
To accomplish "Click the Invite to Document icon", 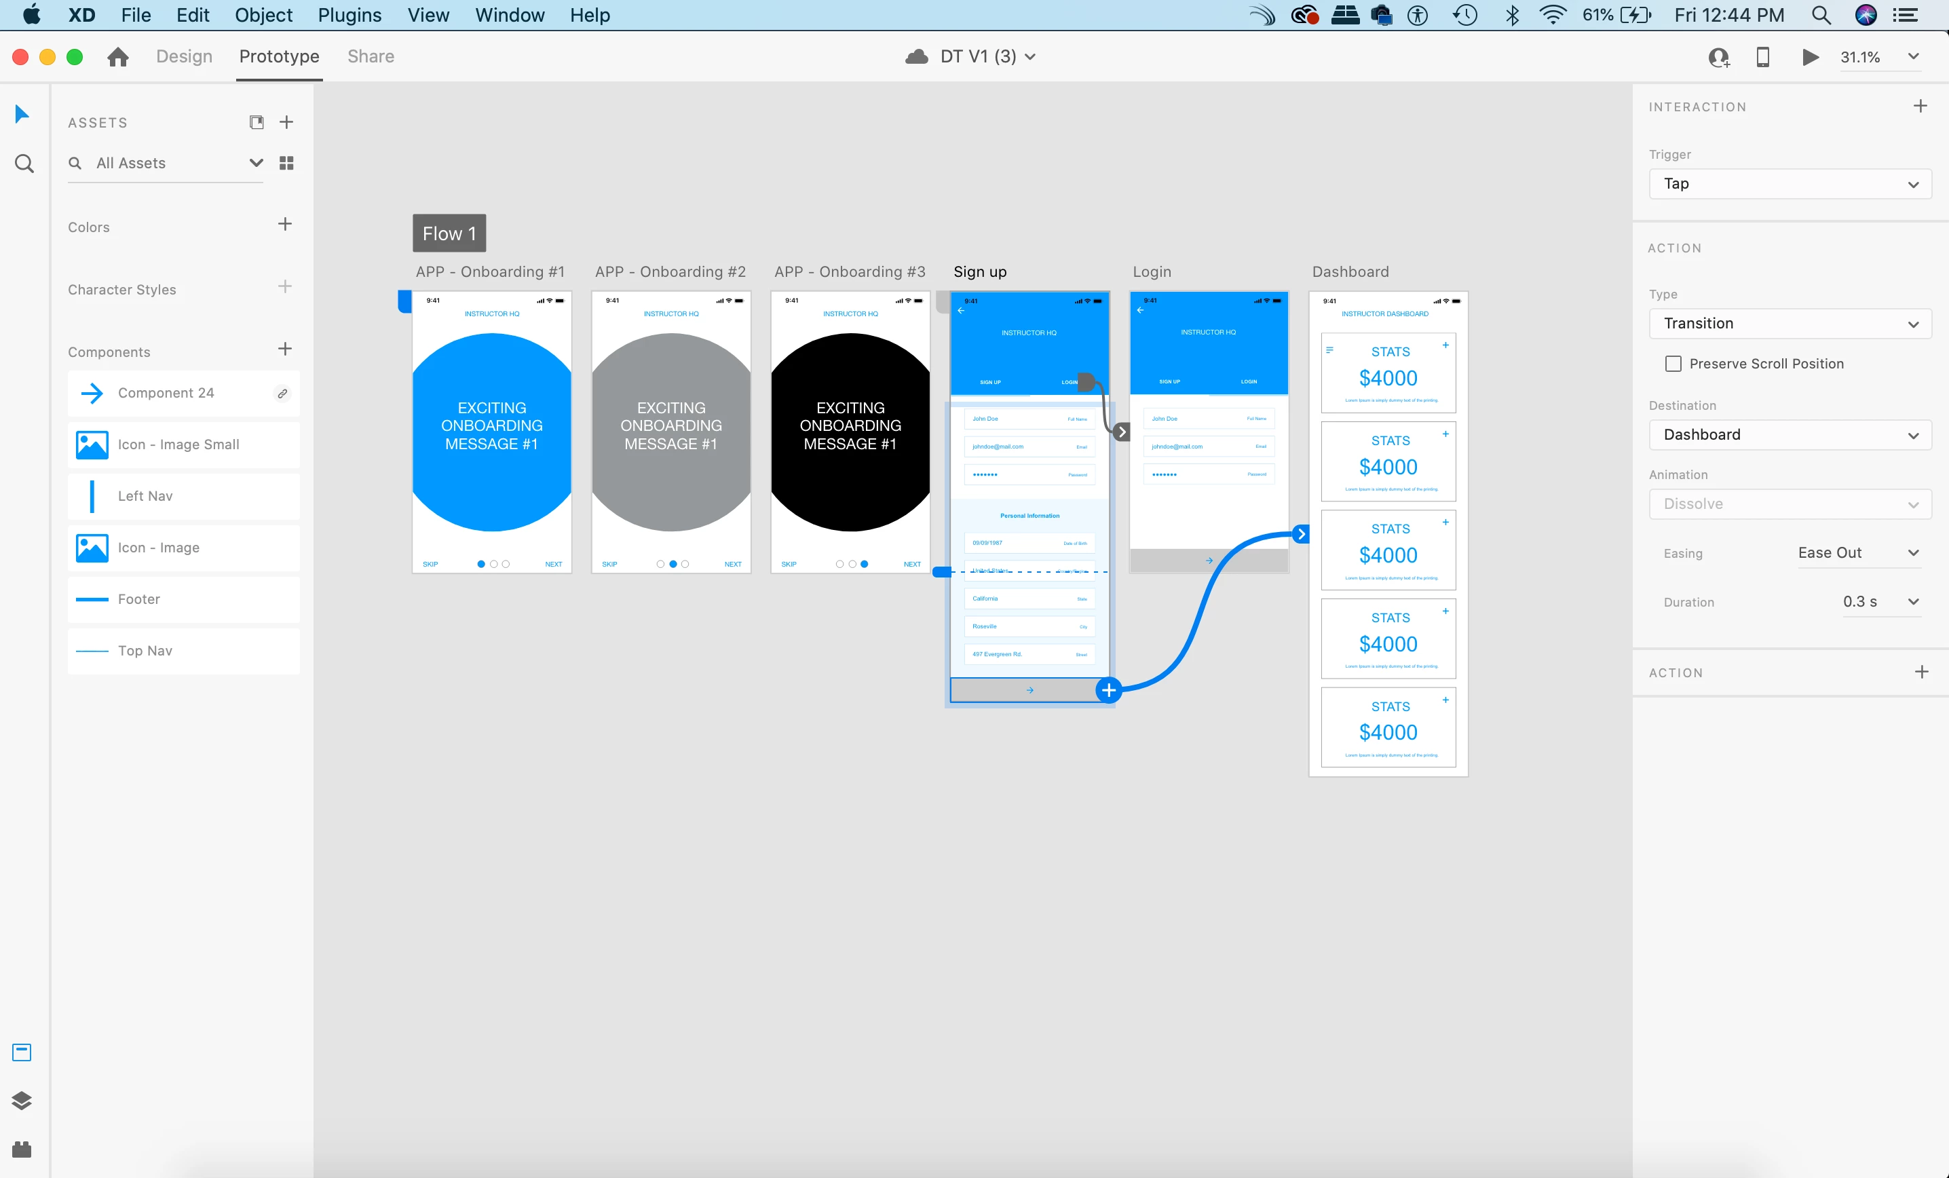I will click(1719, 57).
